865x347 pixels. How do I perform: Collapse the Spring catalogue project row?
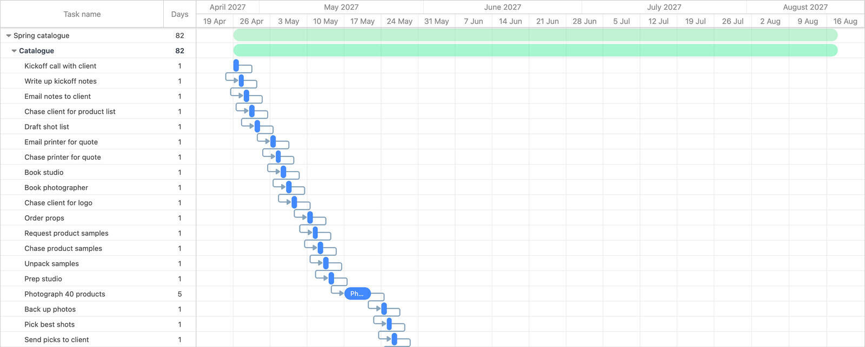point(9,36)
